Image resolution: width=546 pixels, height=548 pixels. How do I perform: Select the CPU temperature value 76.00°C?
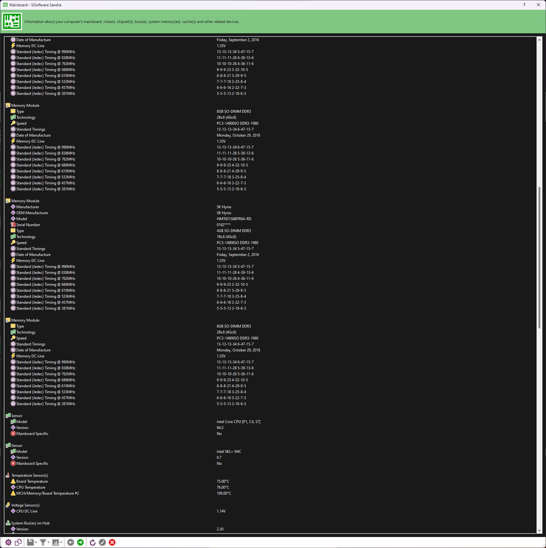coord(223,487)
